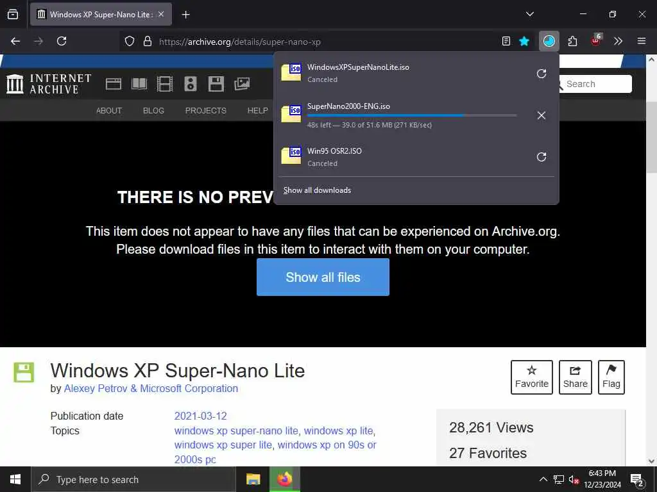Open the extensions puzzle icon
Image resolution: width=657 pixels, height=492 pixels.
coord(572,41)
